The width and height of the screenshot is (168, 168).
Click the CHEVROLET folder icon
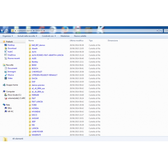click(30, 72)
